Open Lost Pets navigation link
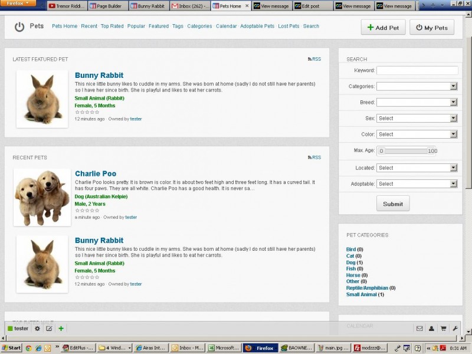472x354 pixels. pos(289,26)
